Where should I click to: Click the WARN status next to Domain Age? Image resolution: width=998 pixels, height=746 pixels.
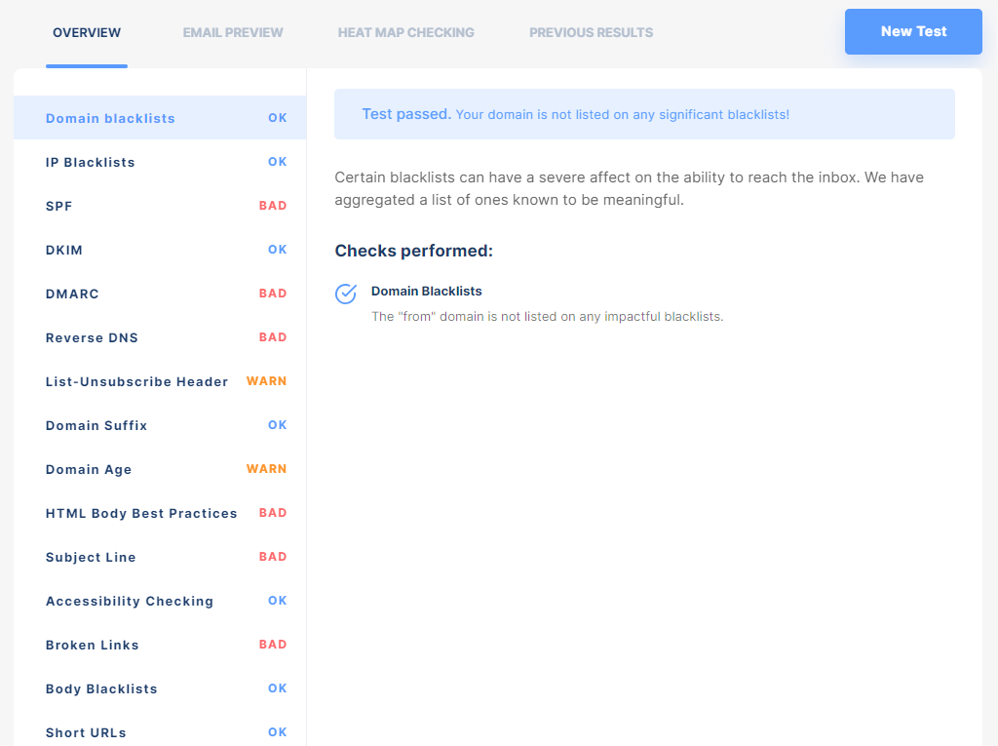[x=266, y=469]
